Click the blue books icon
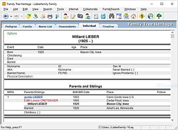 coord(57,16)
